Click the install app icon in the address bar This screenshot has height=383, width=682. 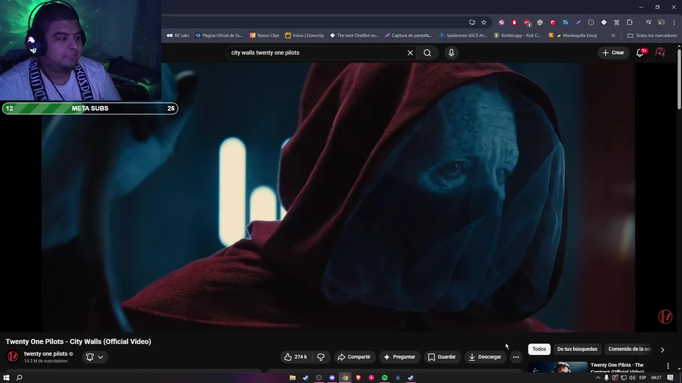(472, 22)
